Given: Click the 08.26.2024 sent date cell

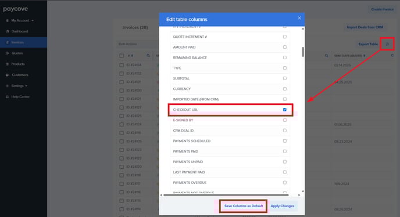Looking at the screenshot, I should (343, 209).
